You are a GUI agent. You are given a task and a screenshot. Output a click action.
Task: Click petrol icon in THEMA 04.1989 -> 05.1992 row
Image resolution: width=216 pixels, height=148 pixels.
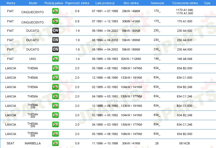[x=55, y=96]
